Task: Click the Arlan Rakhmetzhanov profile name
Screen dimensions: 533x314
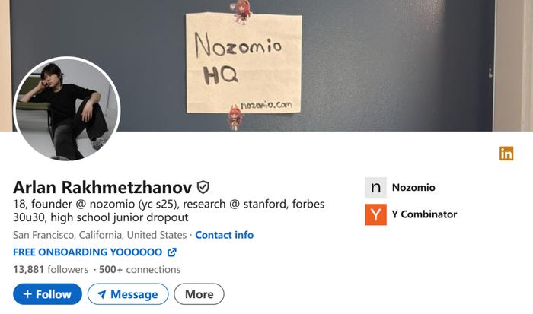Action: pos(102,187)
